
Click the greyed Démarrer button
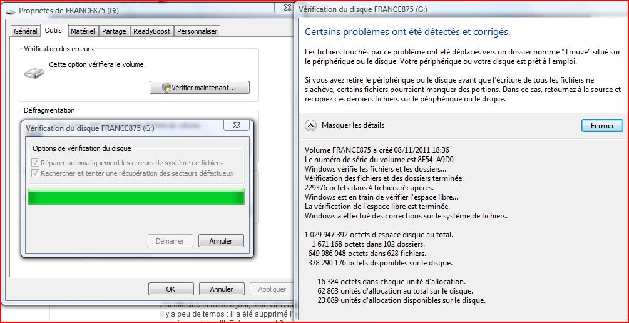tap(170, 241)
